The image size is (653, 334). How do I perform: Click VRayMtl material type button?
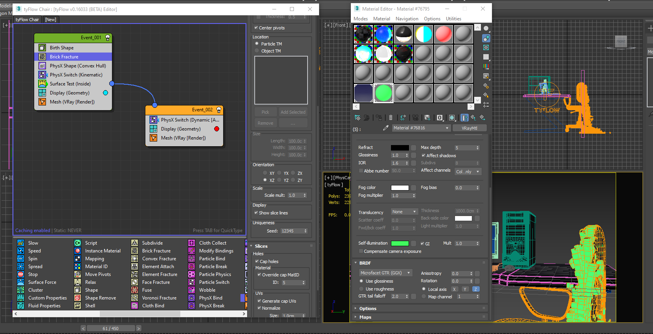(x=470, y=128)
